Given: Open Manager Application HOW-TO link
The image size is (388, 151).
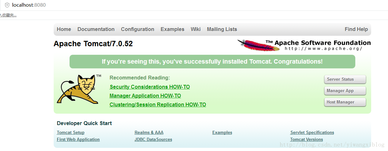Looking at the screenshot, I should coord(145,96).
